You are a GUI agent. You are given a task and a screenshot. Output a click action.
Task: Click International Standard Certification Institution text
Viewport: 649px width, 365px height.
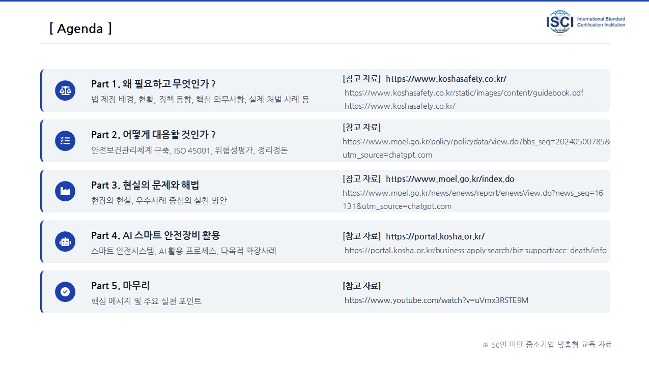[601, 22]
